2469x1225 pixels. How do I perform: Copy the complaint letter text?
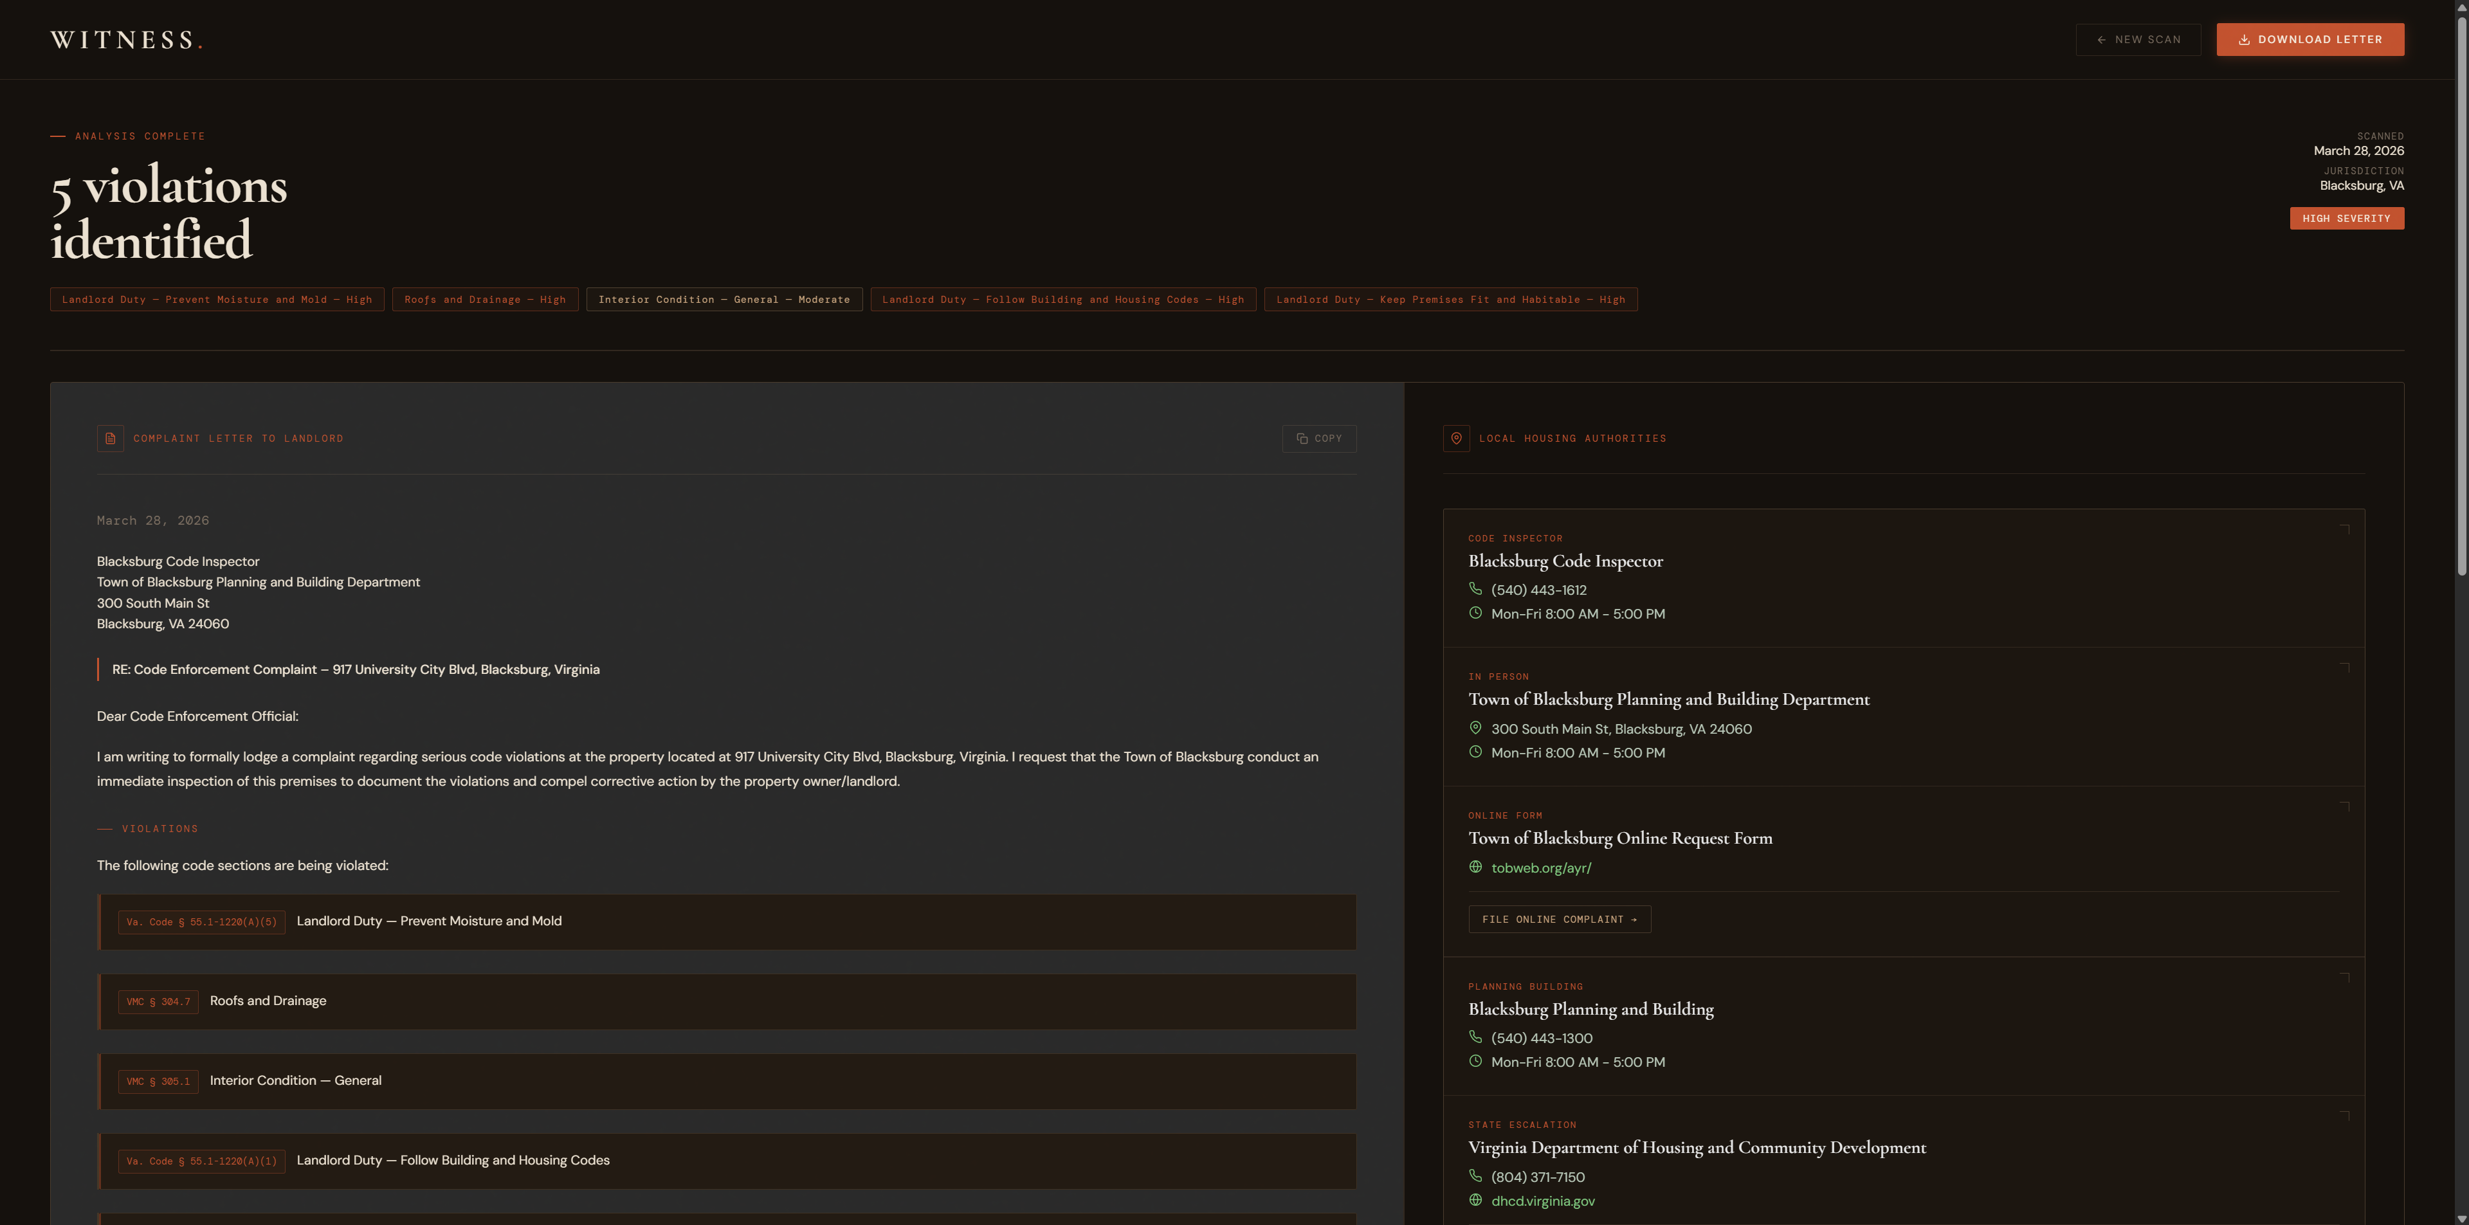pyautogui.click(x=1319, y=438)
